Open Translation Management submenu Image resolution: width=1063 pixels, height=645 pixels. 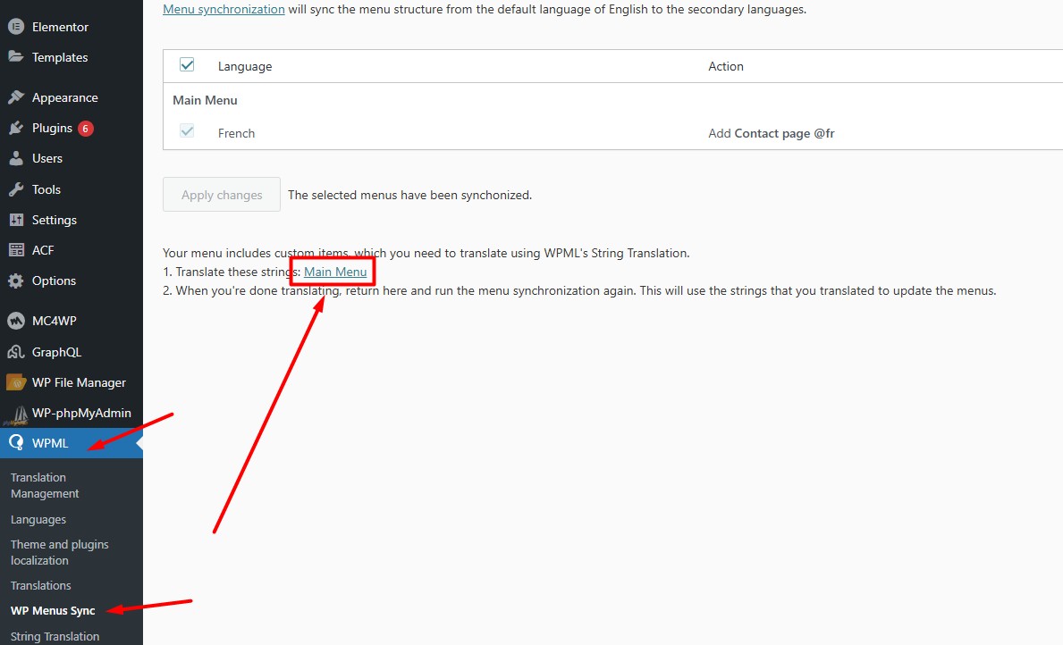(x=45, y=486)
